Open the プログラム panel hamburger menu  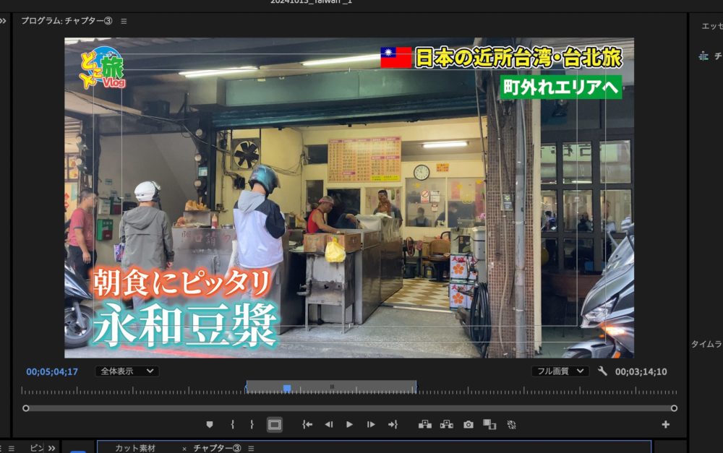click(124, 21)
